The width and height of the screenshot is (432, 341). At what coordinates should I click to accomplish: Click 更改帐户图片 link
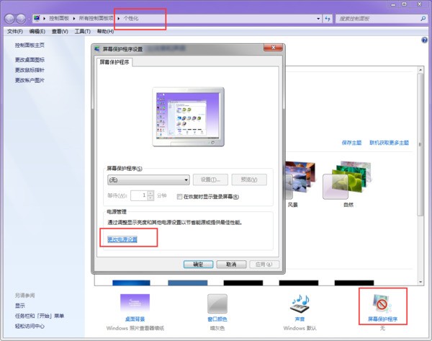pos(30,80)
